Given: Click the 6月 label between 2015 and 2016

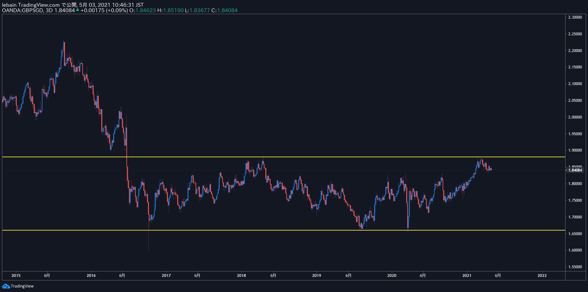Looking at the screenshot, I should click(x=47, y=276).
